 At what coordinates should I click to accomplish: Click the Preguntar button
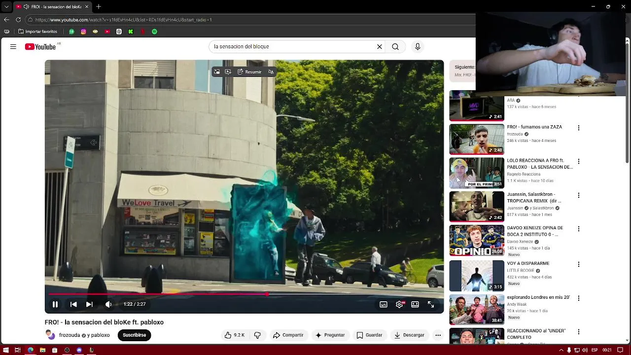pos(330,335)
